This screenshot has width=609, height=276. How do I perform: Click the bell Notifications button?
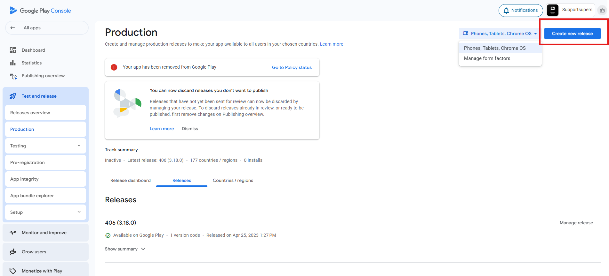[520, 11]
